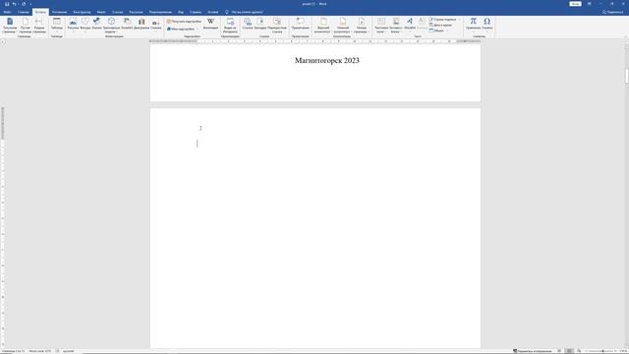Click the Tell Me search box
The width and height of the screenshot is (629, 354).
click(244, 12)
